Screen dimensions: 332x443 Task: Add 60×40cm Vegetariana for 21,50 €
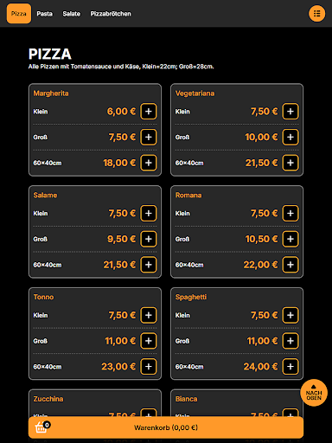[290, 163]
